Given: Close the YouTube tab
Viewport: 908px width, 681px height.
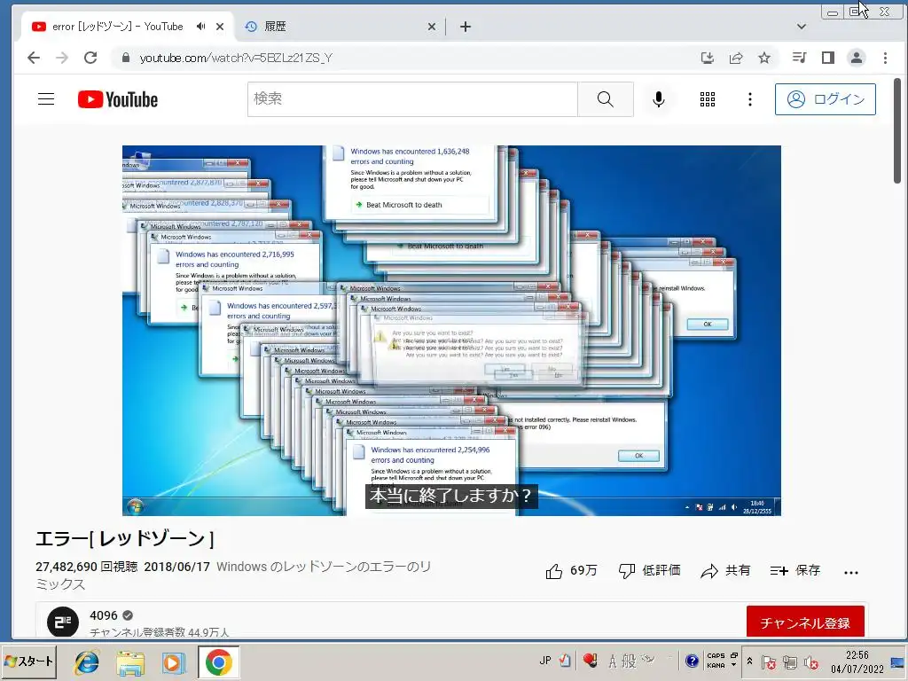Looking at the screenshot, I should (220, 27).
